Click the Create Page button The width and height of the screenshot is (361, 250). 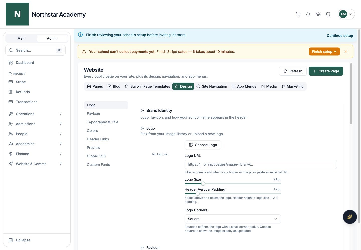pyautogui.click(x=326, y=71)
